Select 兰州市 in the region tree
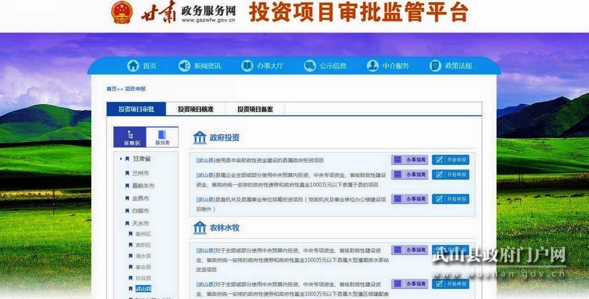Image resolution: width=589 pixels, height=299 pixels. pos(140,173)
